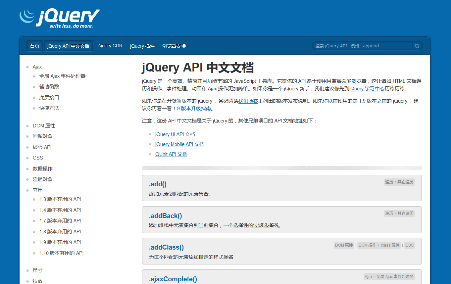Click the description 添加元素到匹配的元素集合。
Image resolution: width=451 pixels, height=284 pixels.
coord(180,194)
